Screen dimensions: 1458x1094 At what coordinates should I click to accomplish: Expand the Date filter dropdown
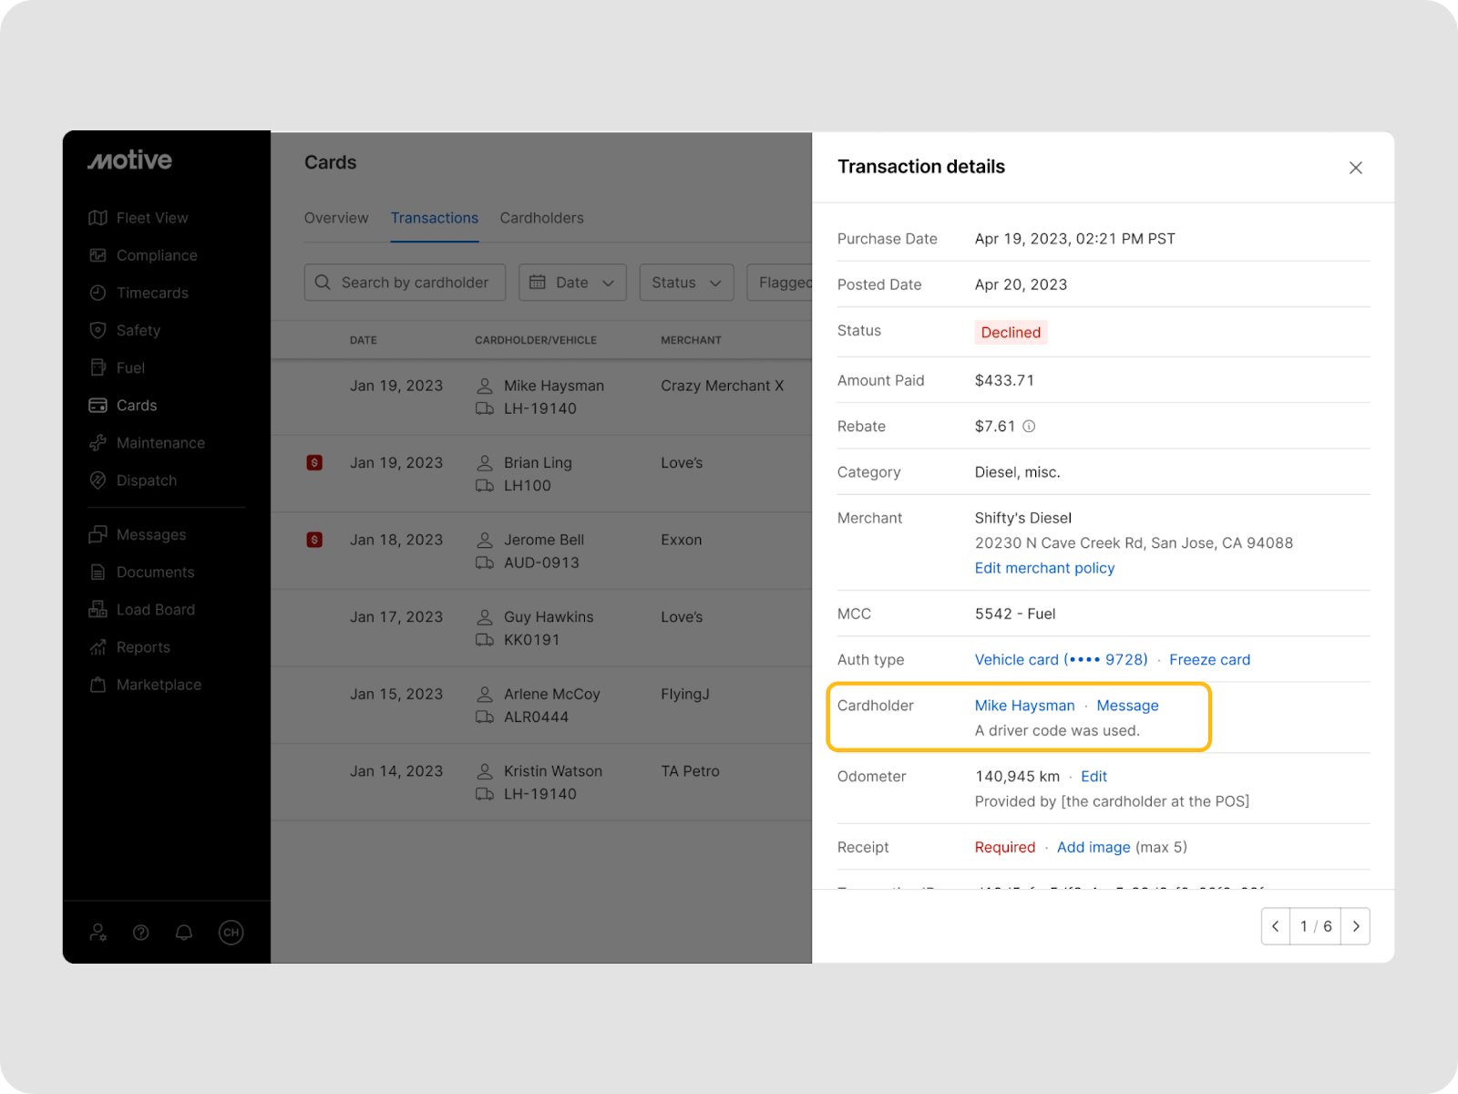tap(572, 283)
